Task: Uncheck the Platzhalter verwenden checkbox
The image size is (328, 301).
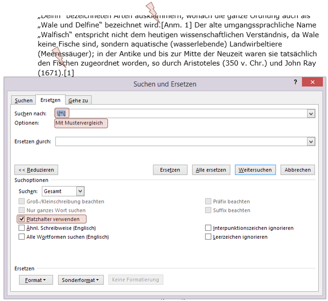Action: click(x=21, y=219)
